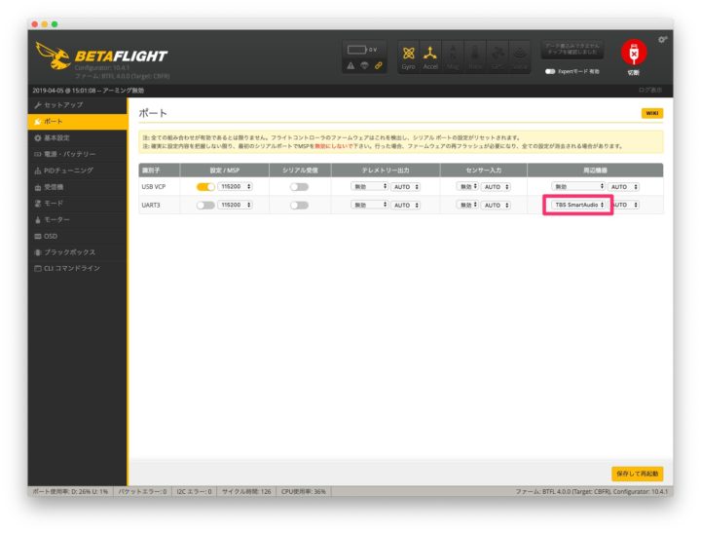Click ログ表示 log link
This screenshot has width=701, height=533.
[650, 90]
